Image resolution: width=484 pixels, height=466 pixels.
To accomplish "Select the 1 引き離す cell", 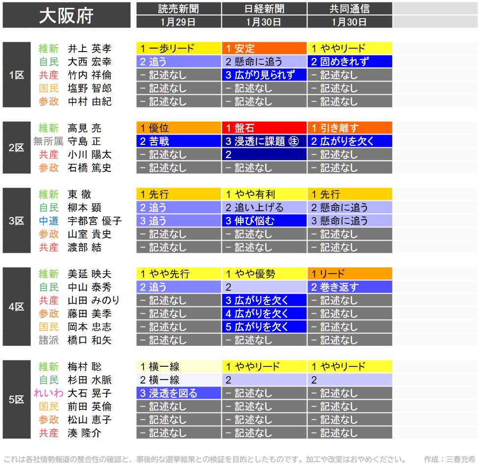I will (x=350, y=128).
